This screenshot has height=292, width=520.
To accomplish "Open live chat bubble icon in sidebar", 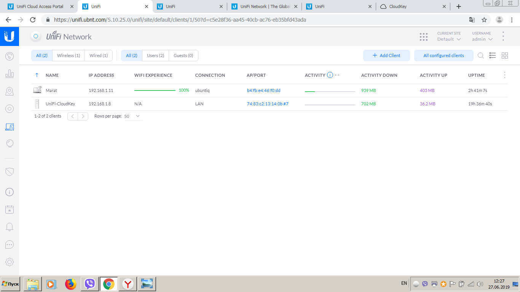I will (10, 244).
